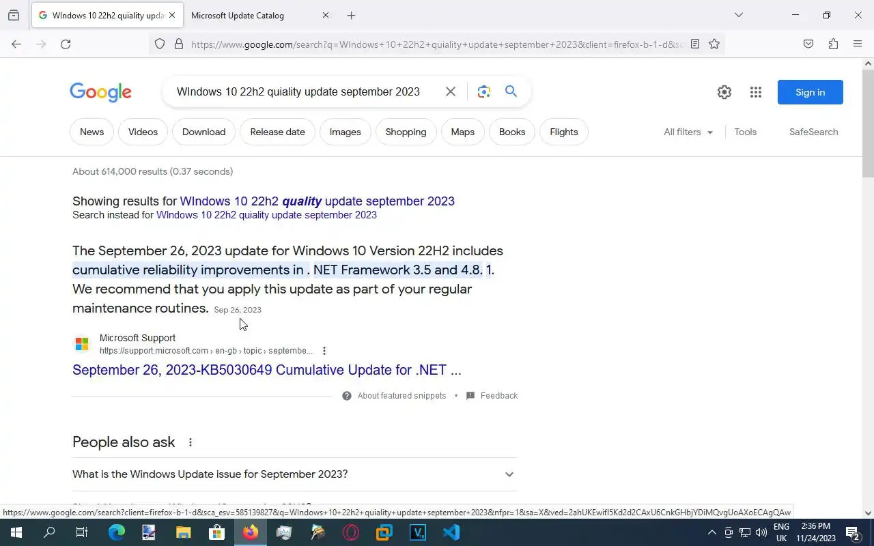The image size is (874, 546).
Task: Switch to Maps results
Action: (462, 132)
